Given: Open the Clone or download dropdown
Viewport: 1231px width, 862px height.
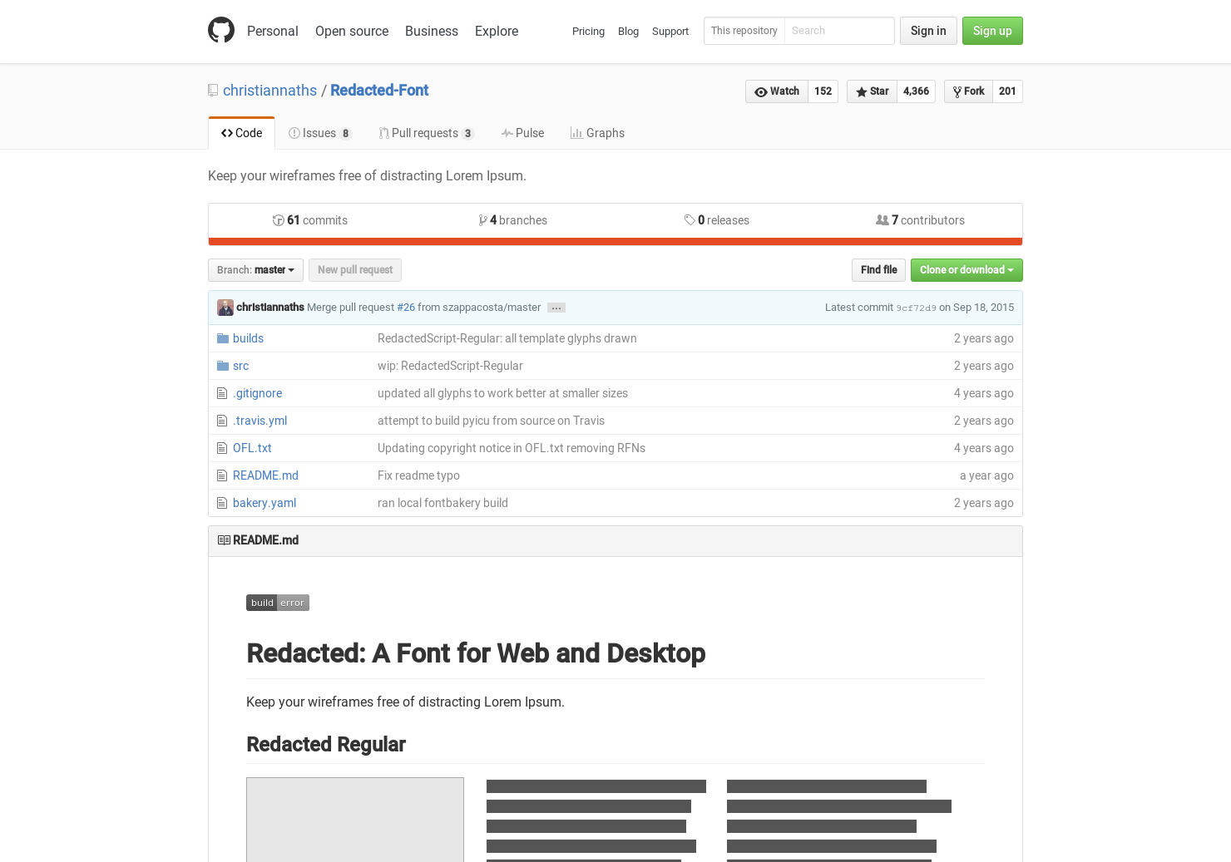Looking at the screenshot, I should point(967,270).
